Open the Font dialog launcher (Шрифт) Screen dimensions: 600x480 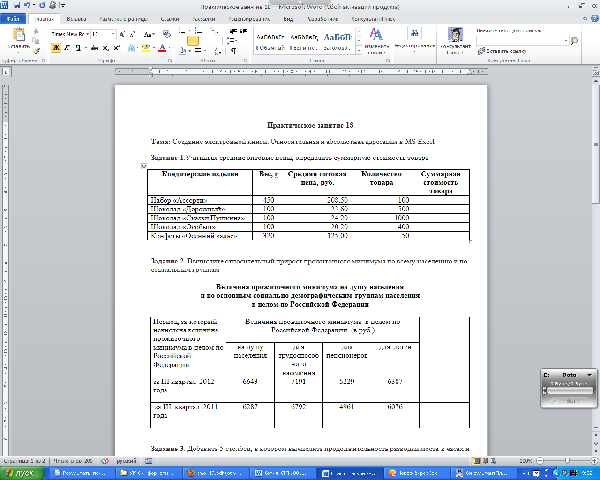[170, 61]
